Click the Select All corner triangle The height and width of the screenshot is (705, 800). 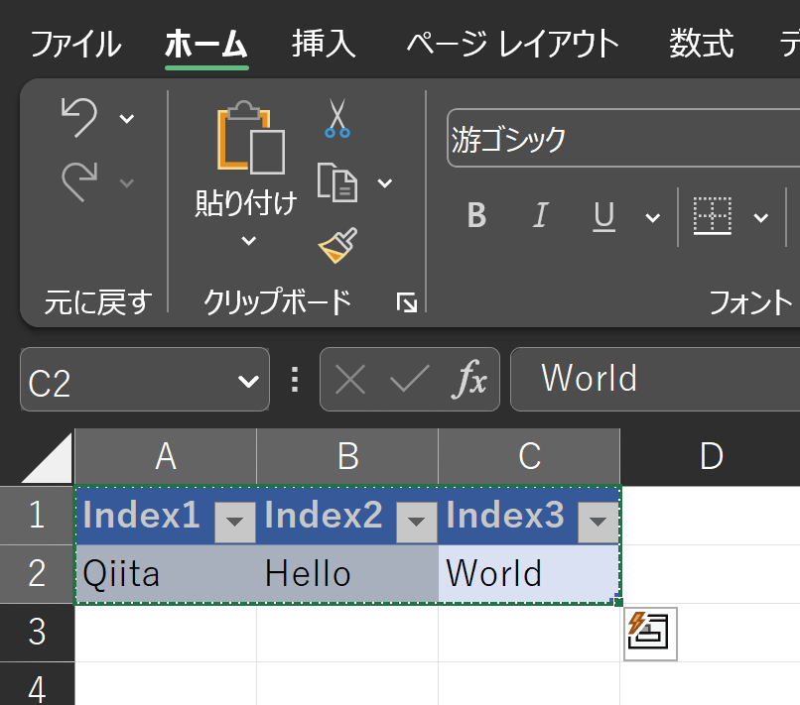tap(48, 458)
